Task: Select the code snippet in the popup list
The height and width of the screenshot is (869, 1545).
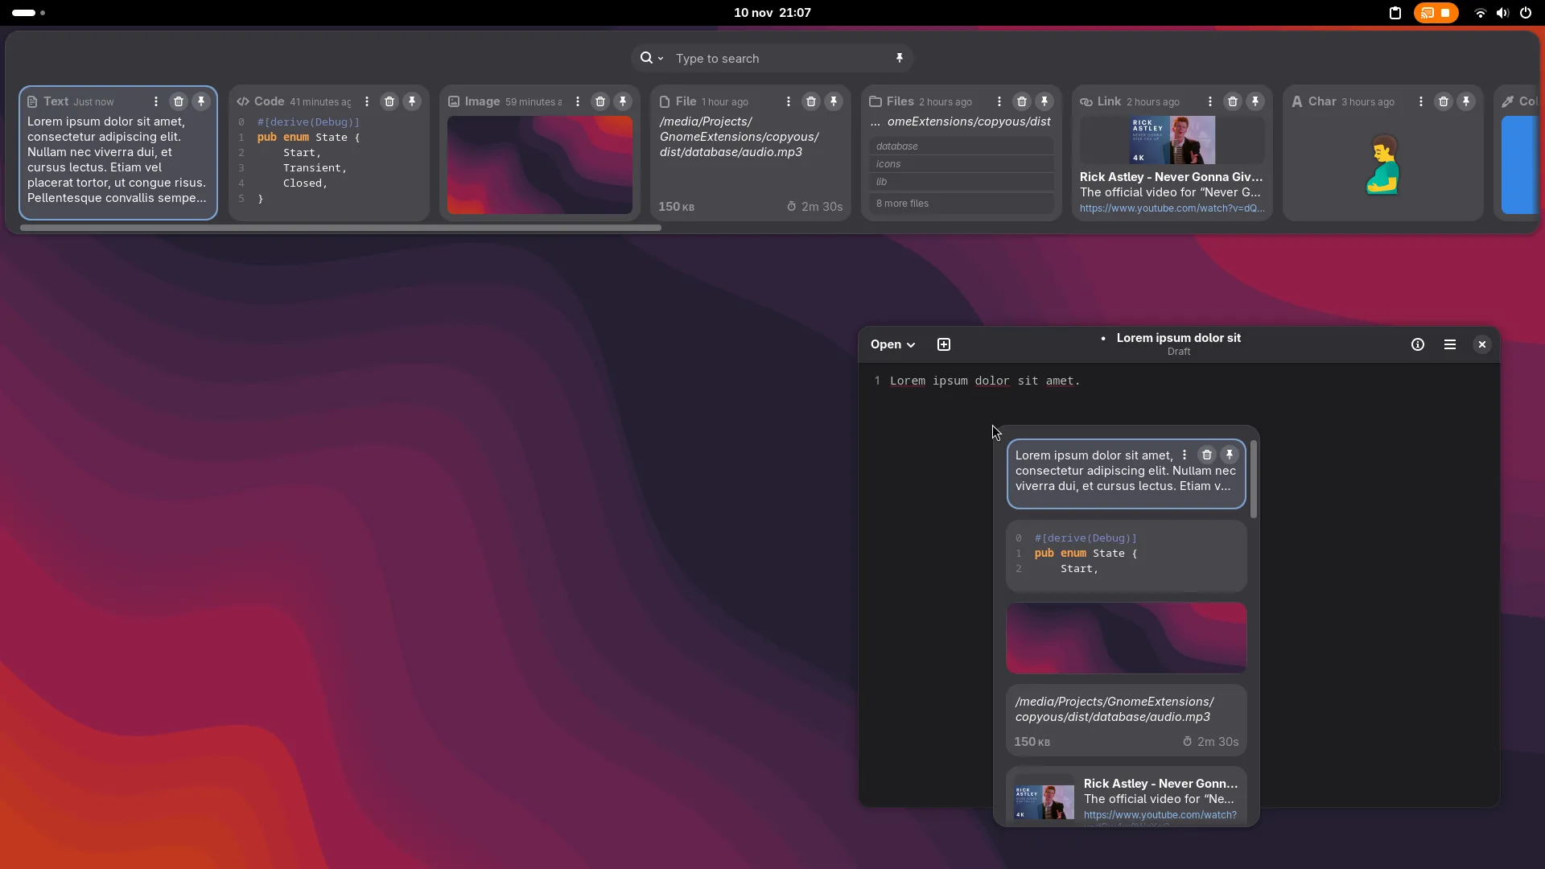Action: tap(1126, 555)
